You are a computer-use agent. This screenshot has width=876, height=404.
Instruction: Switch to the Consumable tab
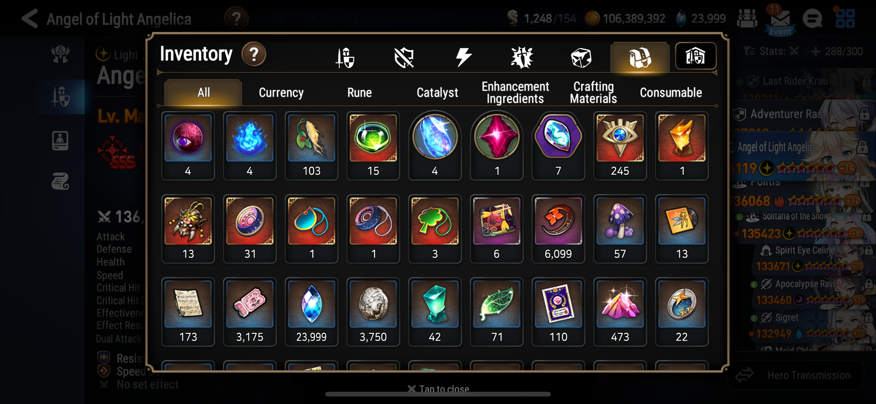click(x=670, y=92)
